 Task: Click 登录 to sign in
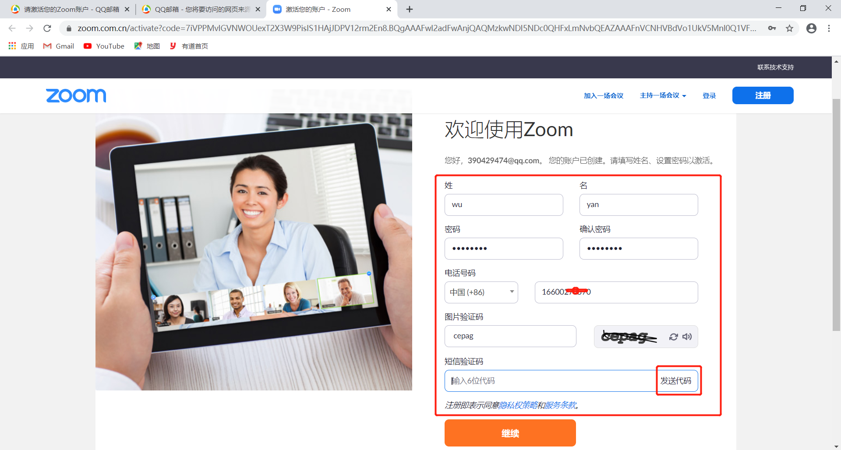click(x=709, y=95)
